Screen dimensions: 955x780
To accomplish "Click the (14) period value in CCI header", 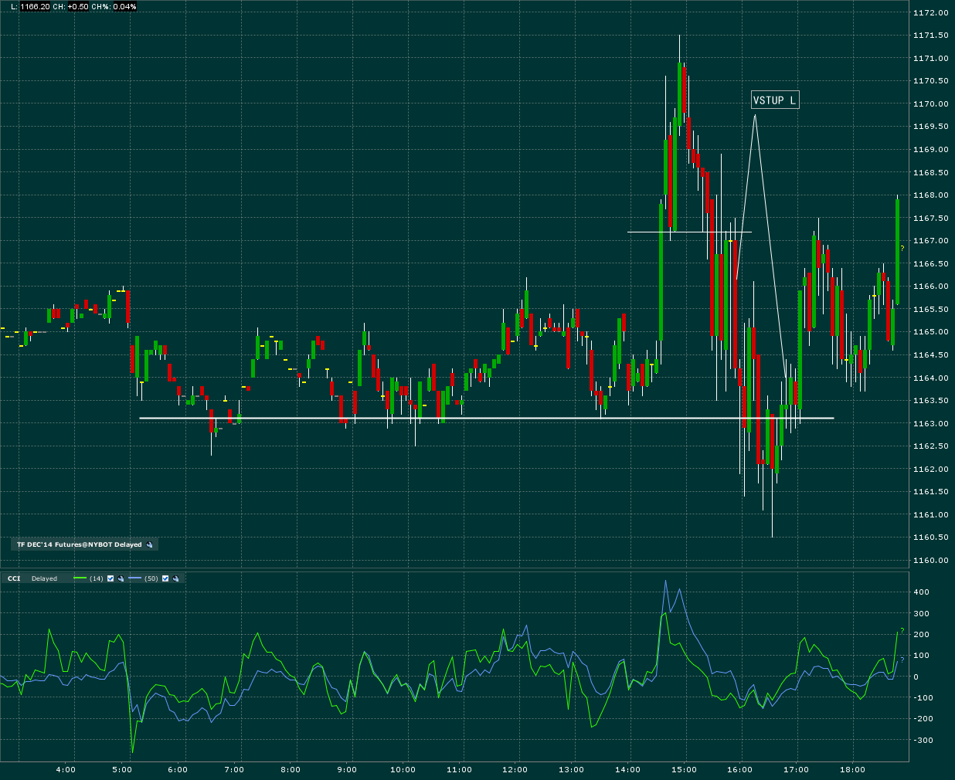I will 97,578.
